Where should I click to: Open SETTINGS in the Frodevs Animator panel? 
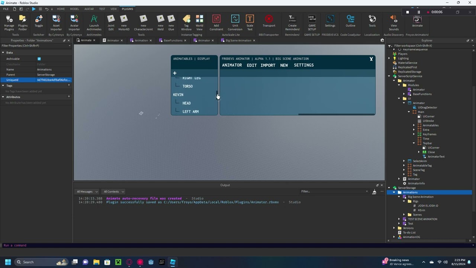point(304,66)
